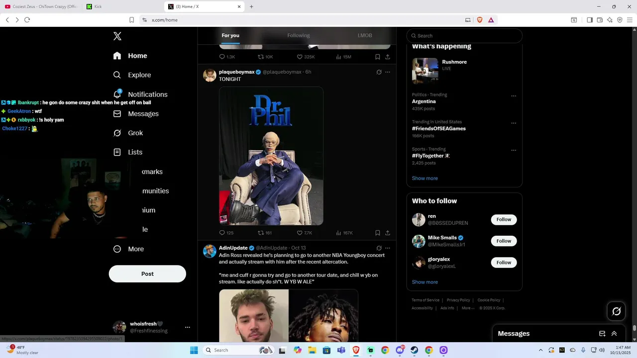637x358 pixels.
Task: Show more trends under What's happening
Action: [425, 179]
